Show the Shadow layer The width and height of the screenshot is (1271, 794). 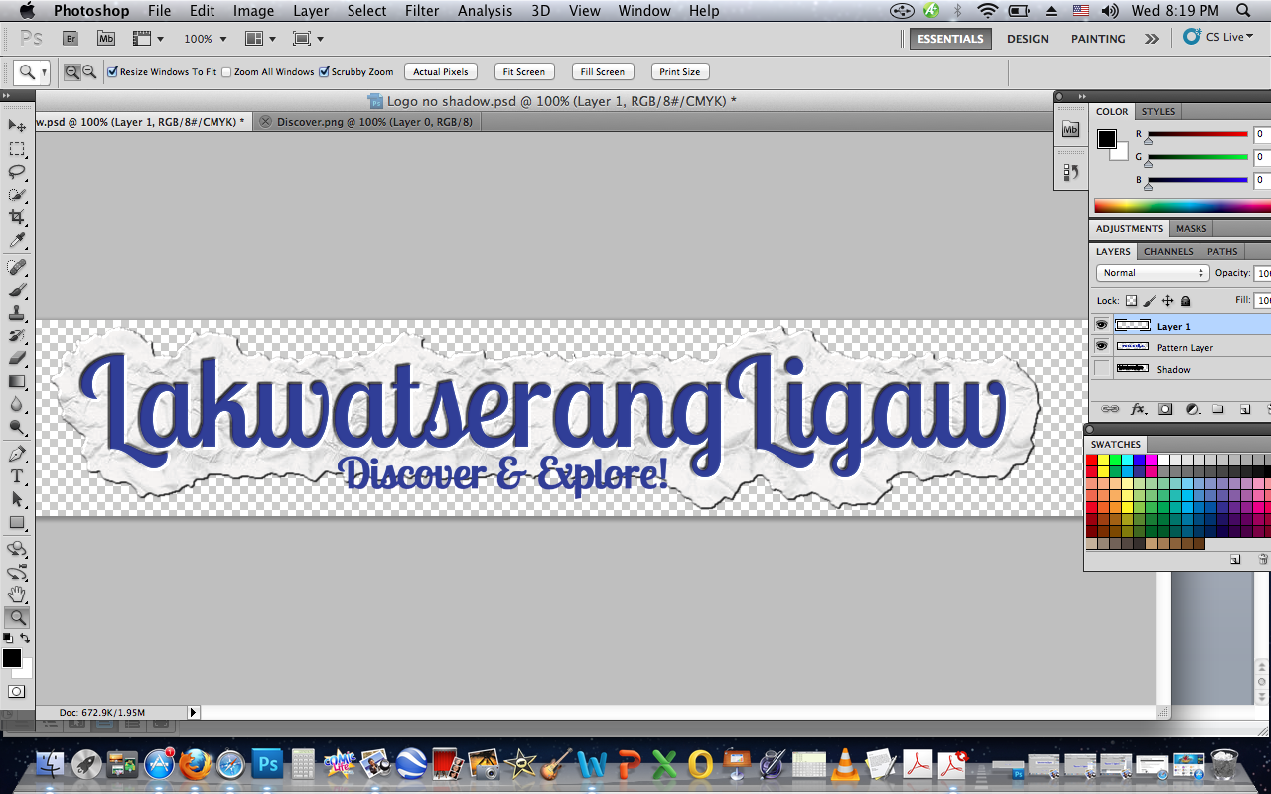click(x=1101, y=368)
